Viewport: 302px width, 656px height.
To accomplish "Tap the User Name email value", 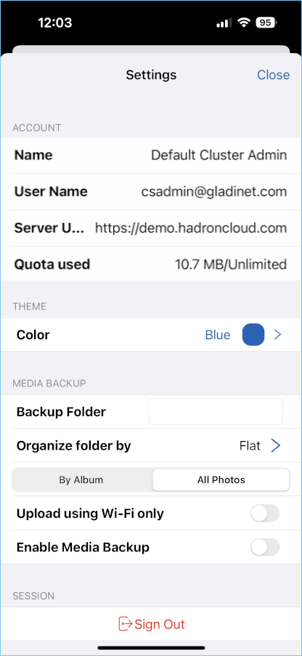I will click(214, 192).
